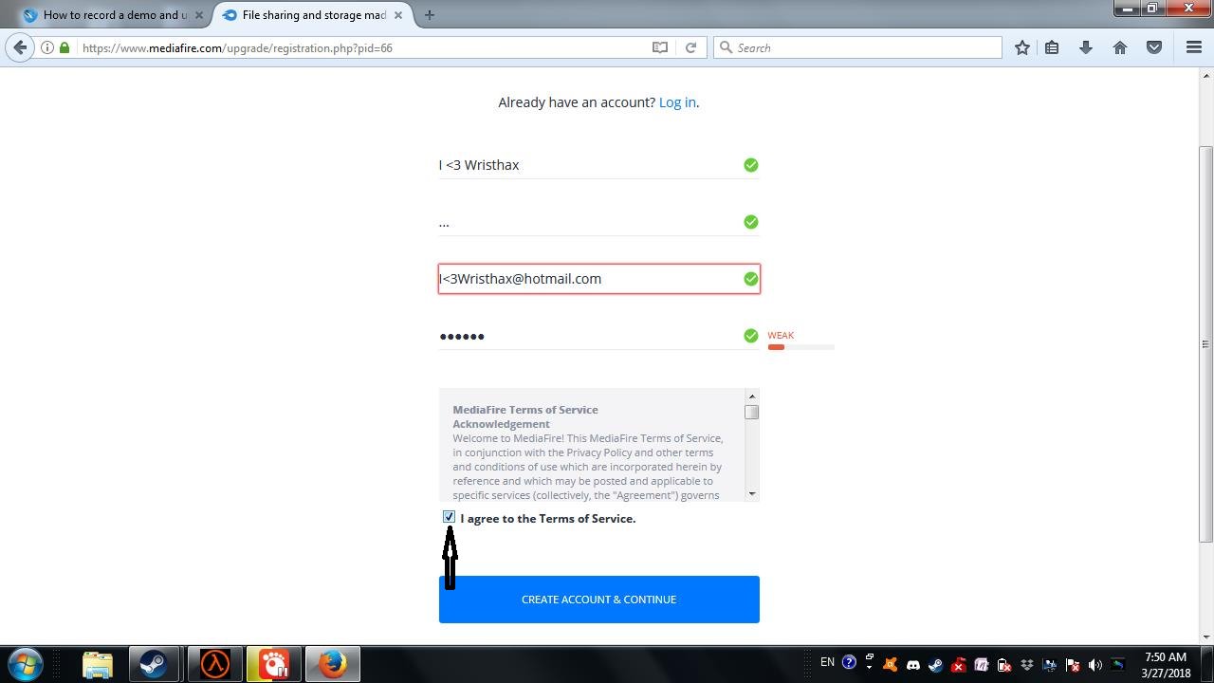Open the taskbar clock showing 7:50 AM
Image resolution: width=1214 pixels, height=683 pixels.
pyautogui.click(x=1166, y=665)
